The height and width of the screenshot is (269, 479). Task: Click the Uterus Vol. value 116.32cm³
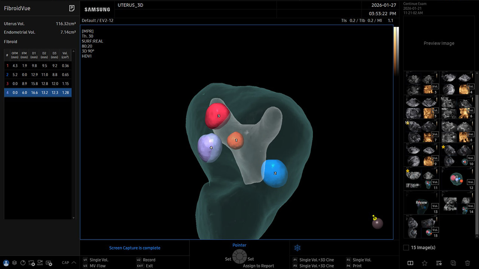point(66,24)
